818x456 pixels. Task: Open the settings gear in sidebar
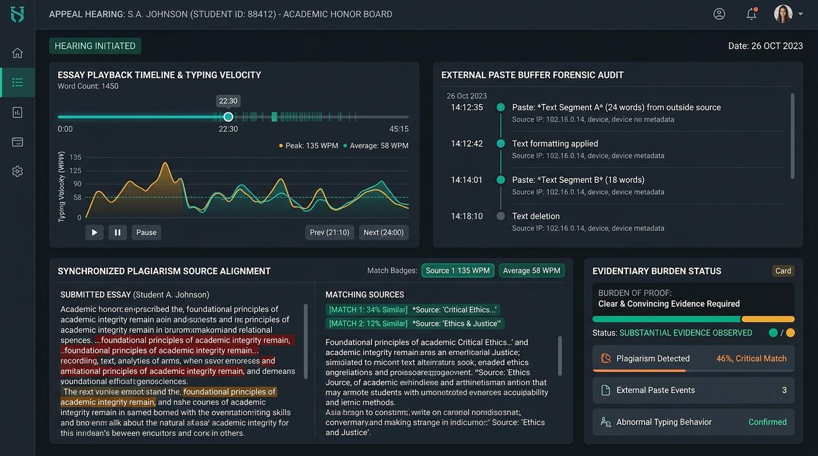(x=17, y=172)
